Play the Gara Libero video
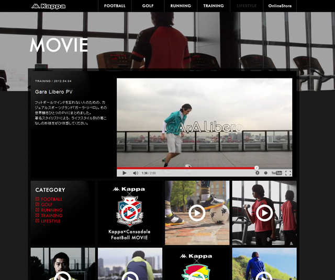 (125, 173)
